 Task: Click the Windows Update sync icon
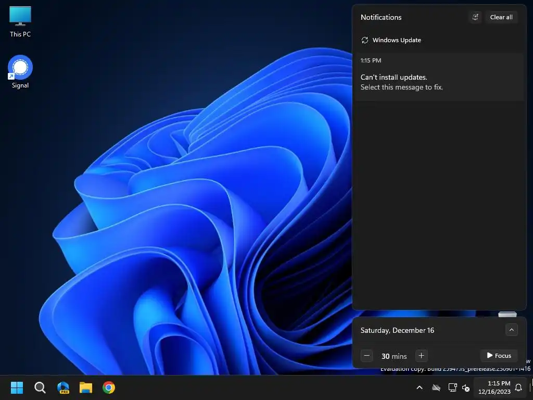(365, 40)
